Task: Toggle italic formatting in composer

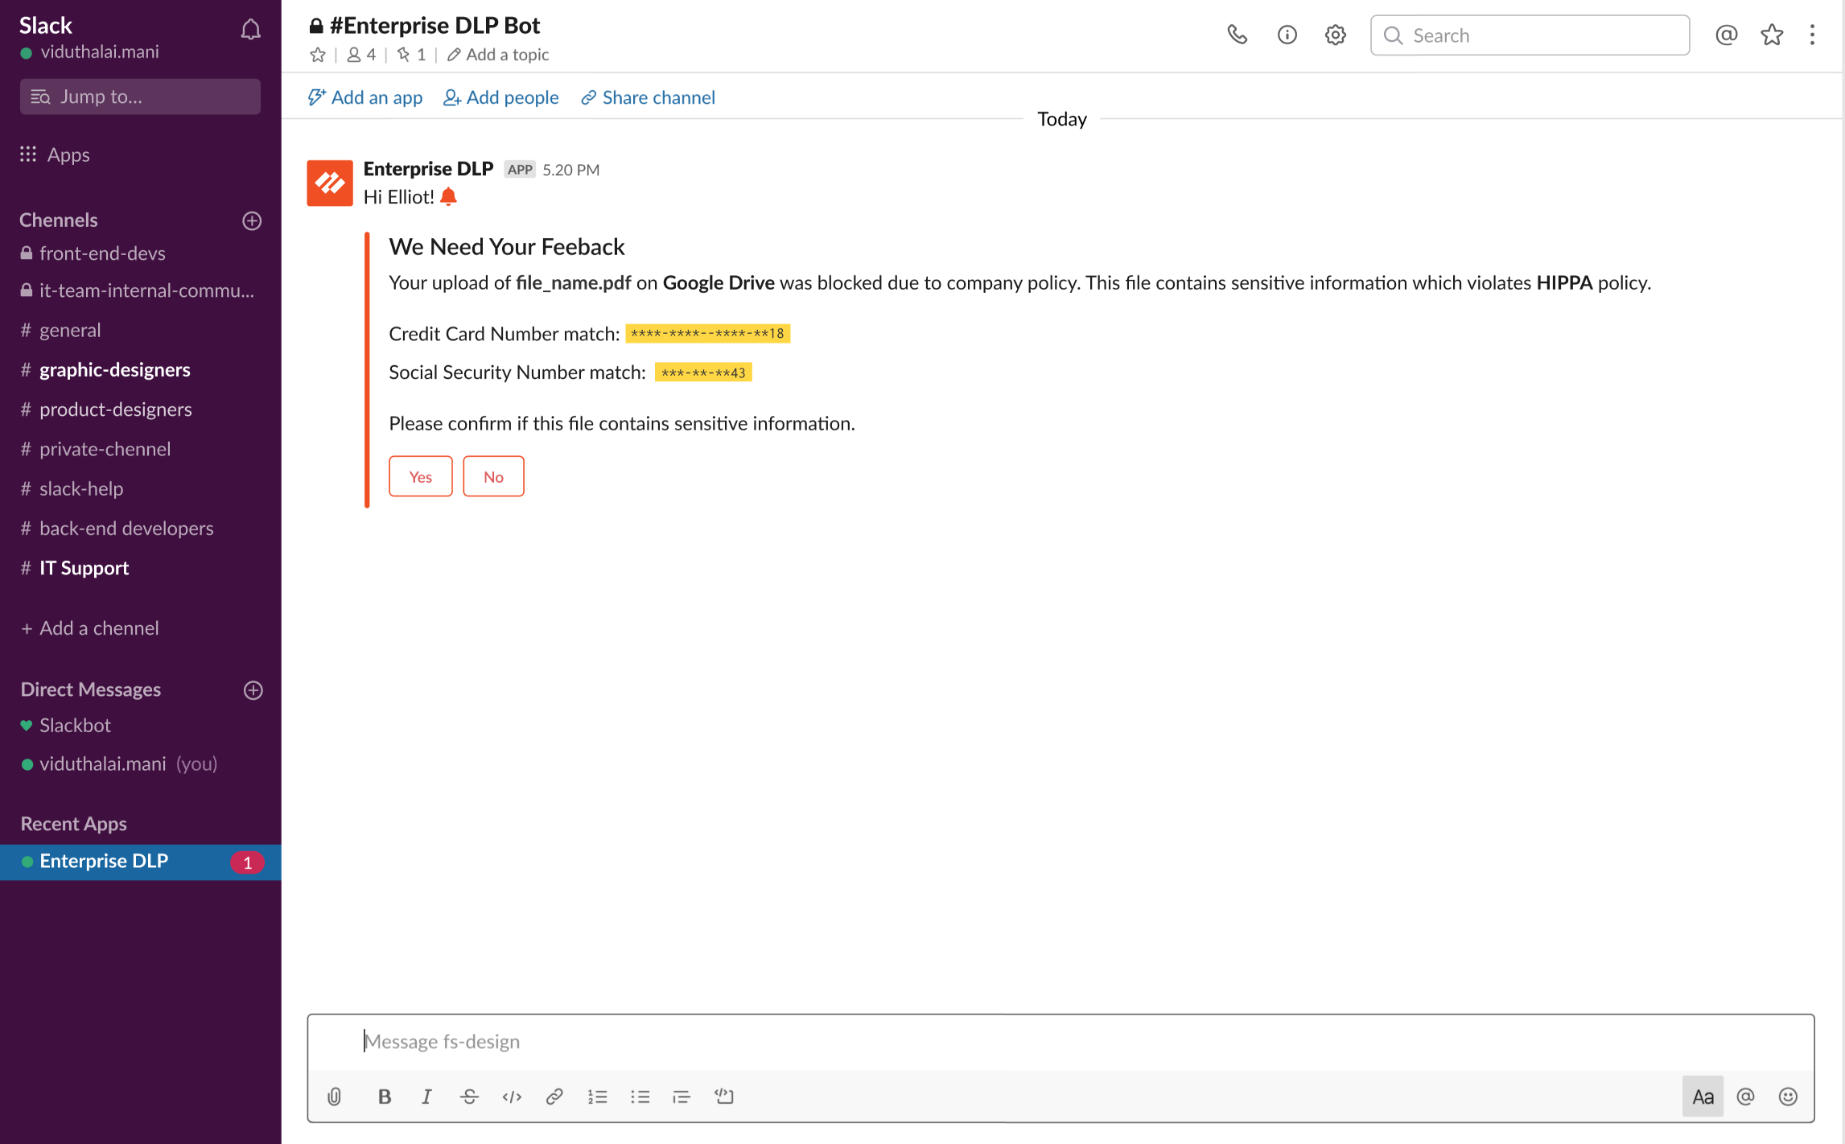Action: tap(426, 1097)
